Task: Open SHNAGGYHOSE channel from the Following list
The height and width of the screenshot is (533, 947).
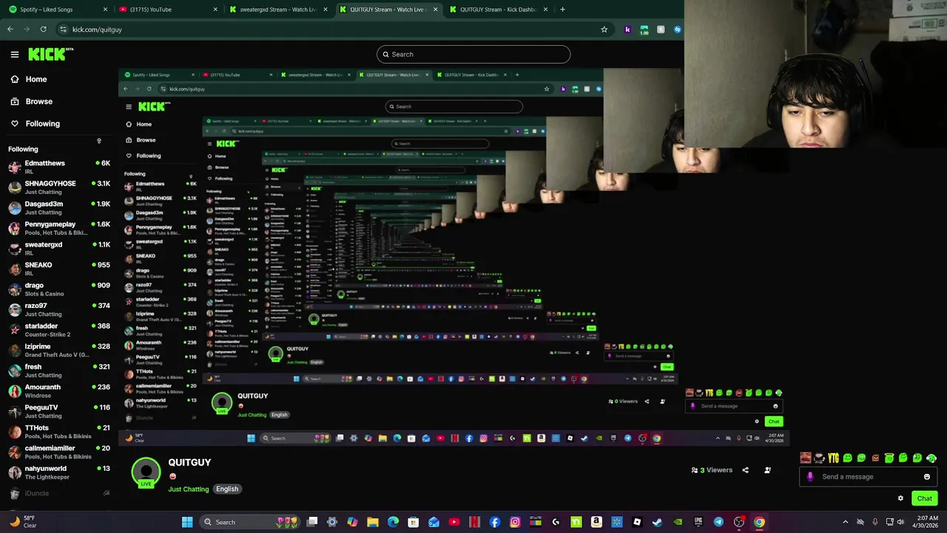Action: pos(59,187)
